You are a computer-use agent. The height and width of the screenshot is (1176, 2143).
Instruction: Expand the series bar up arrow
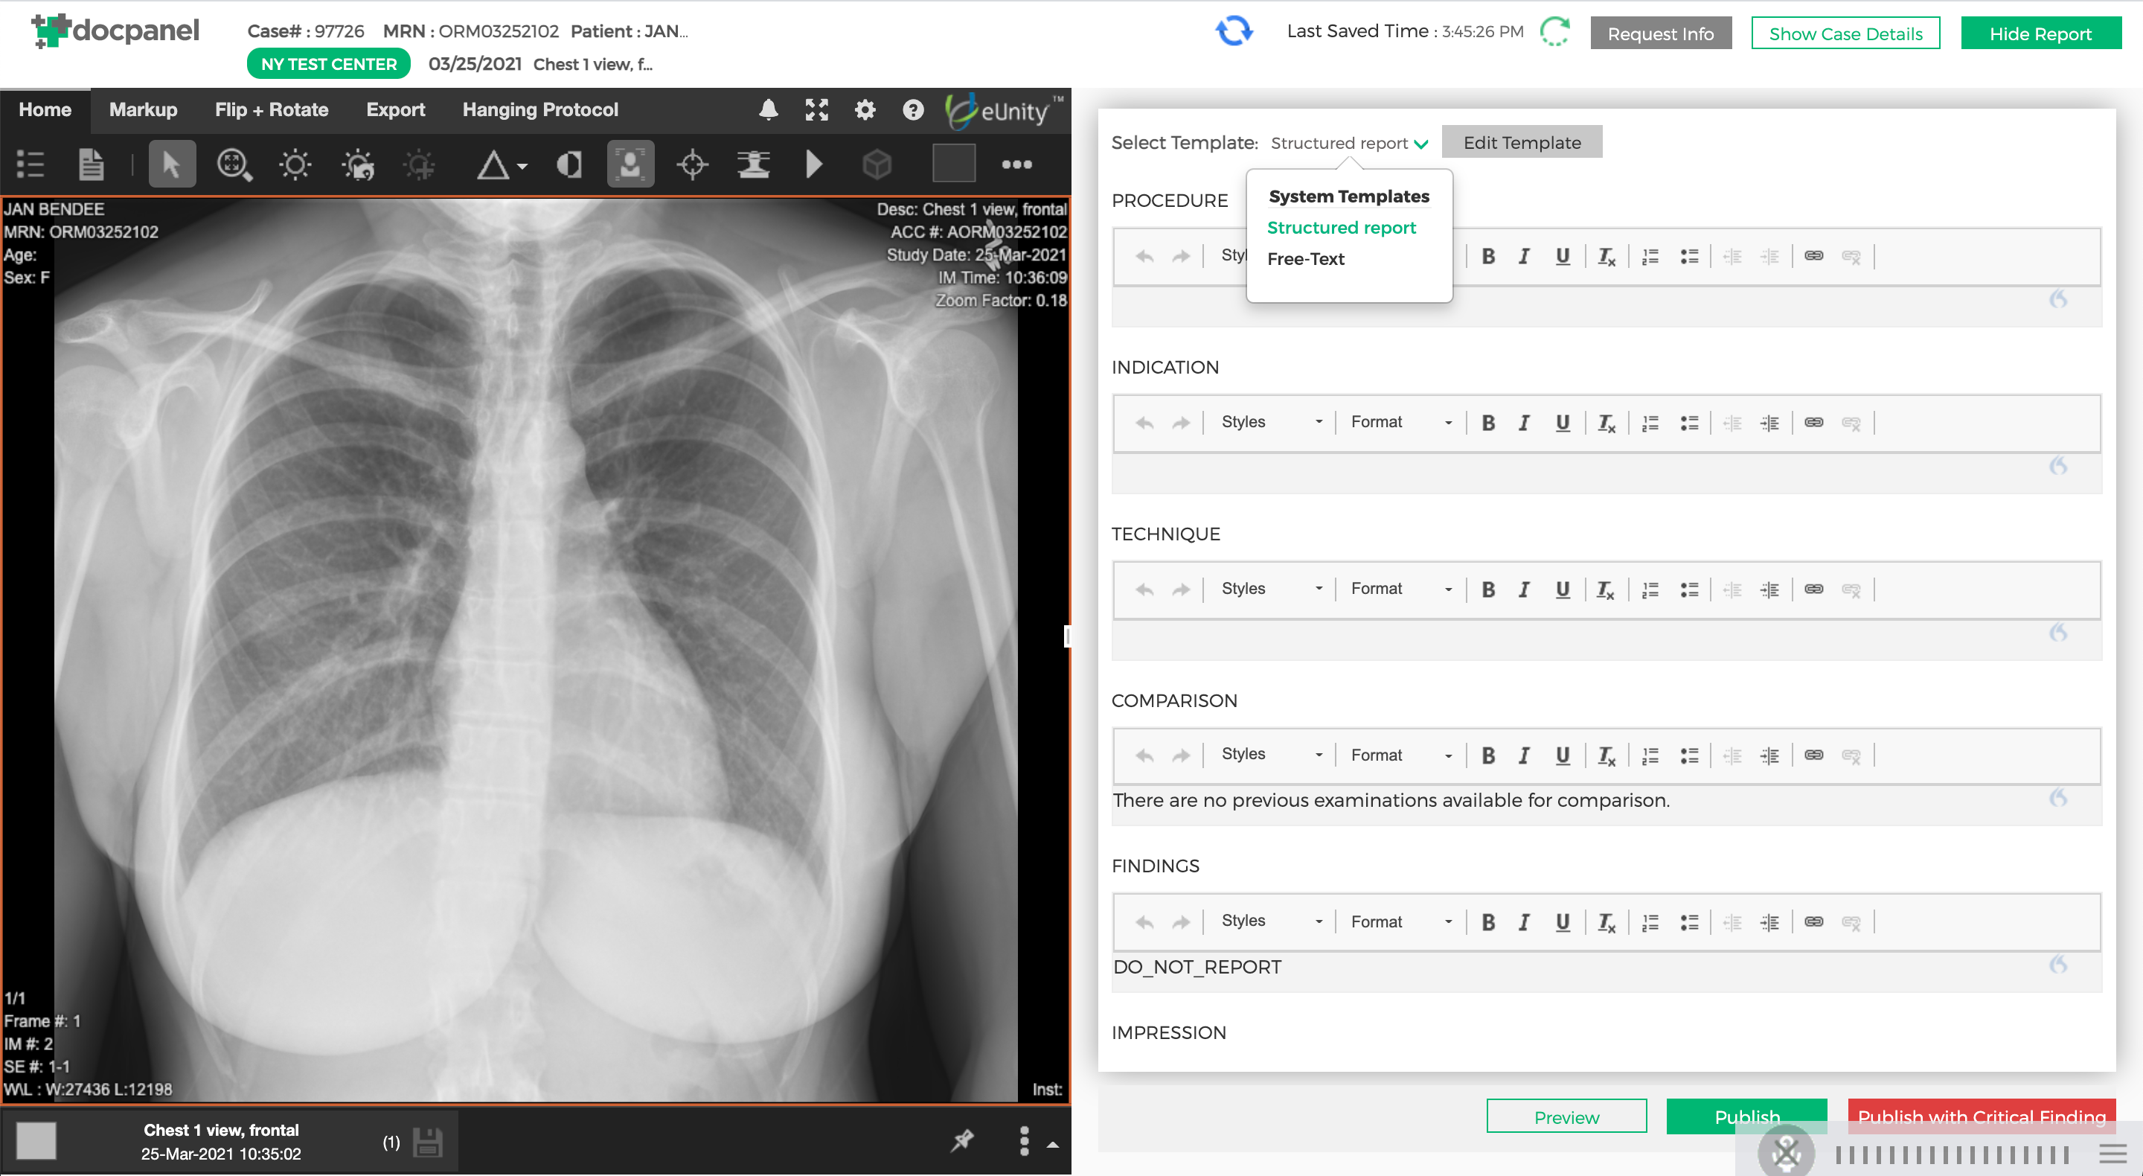(1052, 1145)
